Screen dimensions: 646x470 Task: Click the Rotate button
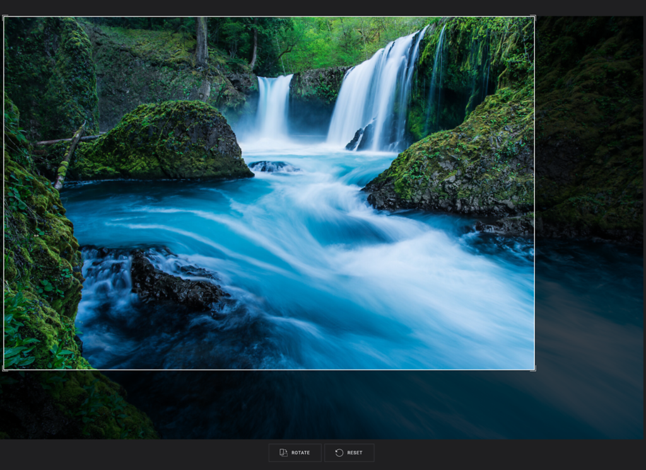(x=295, y=453)
